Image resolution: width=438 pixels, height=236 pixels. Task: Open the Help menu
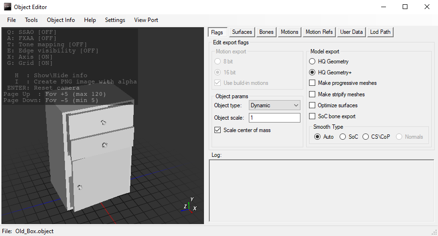point(90,20)
